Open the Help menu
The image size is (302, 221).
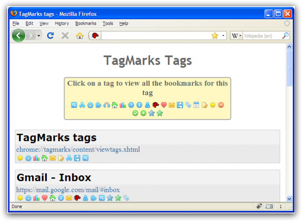pos(124,24)
